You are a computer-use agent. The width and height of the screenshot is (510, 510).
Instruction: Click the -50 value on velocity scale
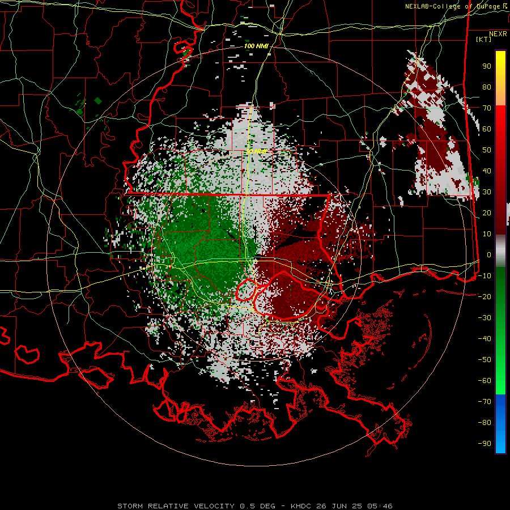(484, 360)
